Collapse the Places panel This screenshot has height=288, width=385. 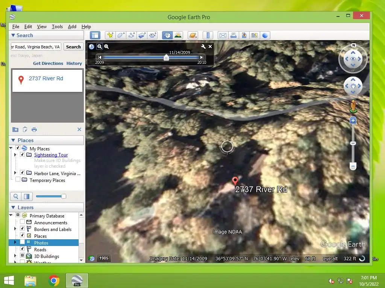pyautogui.click(x=13, y=140)
